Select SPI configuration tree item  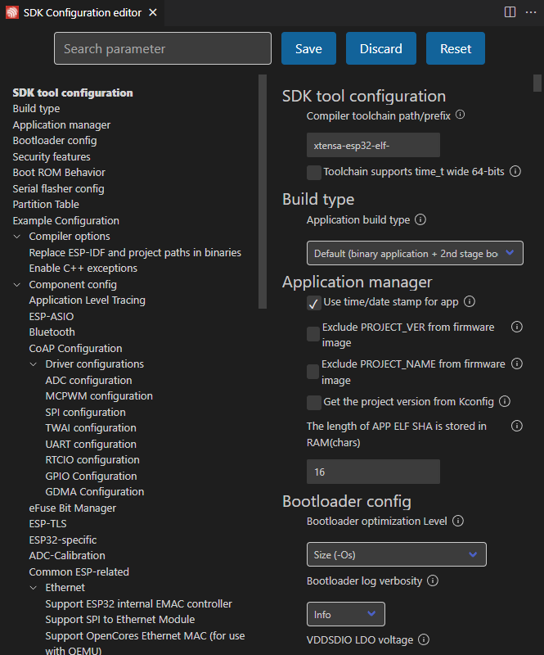pyautogui.click(x=85, y=413)
